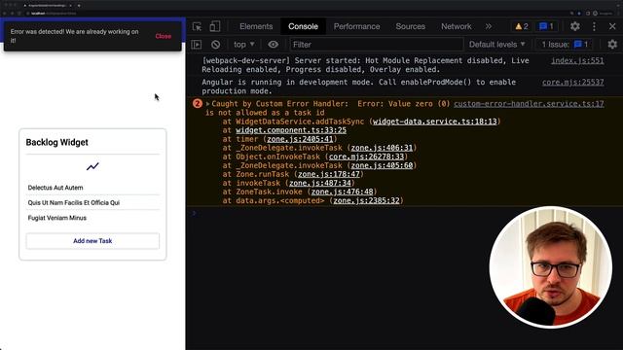Open index.js:551 source link
The image size is (623, 350).
(x=577, y=60)
